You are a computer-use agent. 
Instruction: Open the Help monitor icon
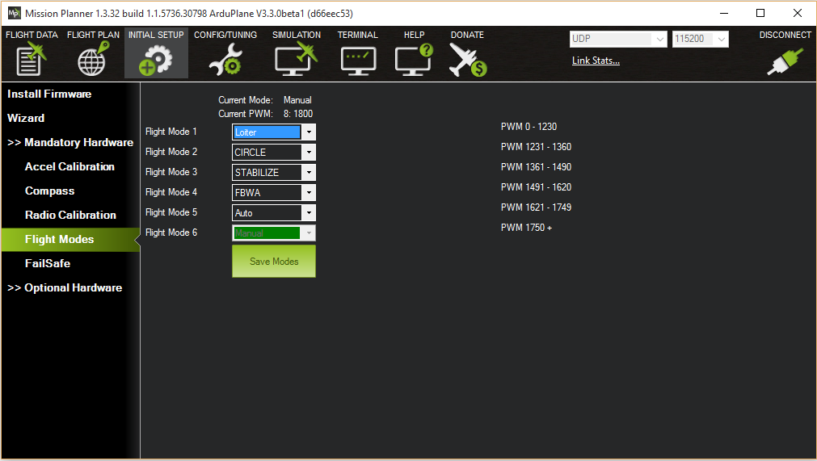tap(414, 59)
